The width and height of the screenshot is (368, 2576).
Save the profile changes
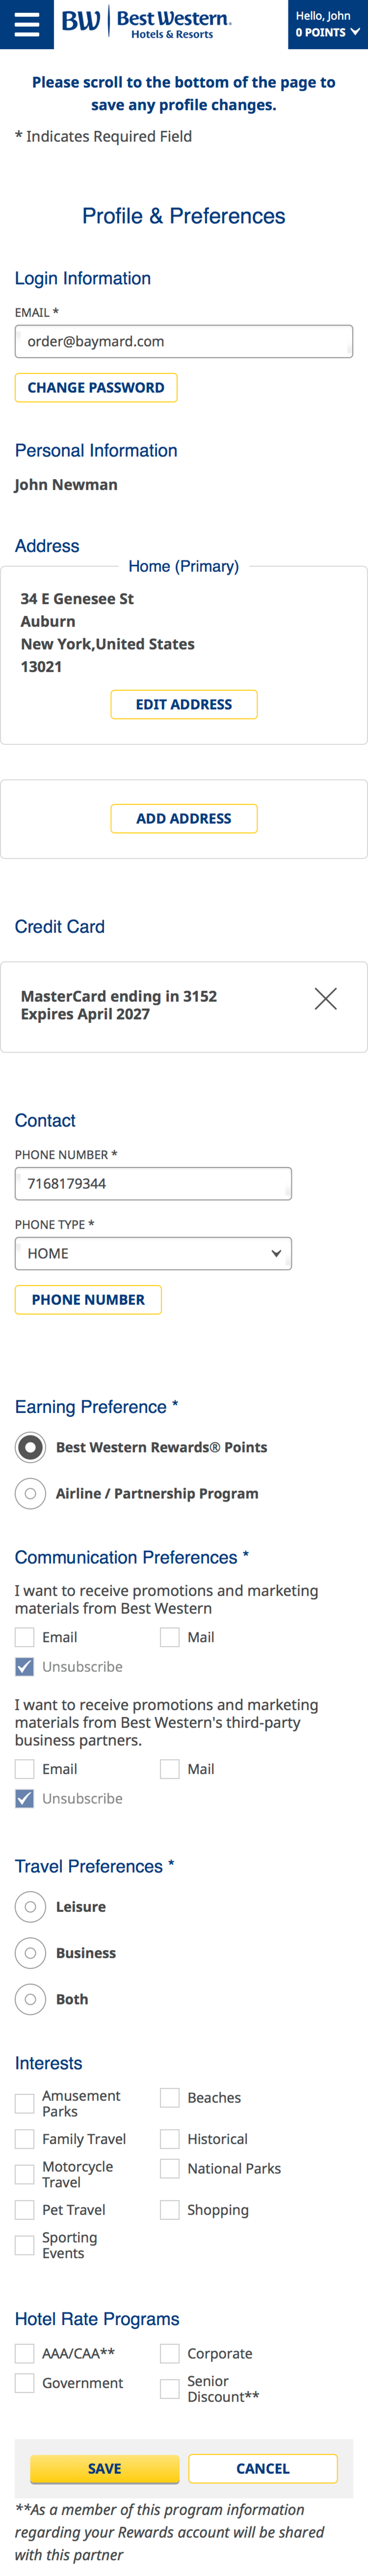(104, 2469)
